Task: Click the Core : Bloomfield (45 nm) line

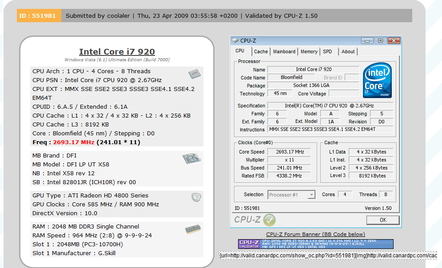Action: click(x=93, y=134)
